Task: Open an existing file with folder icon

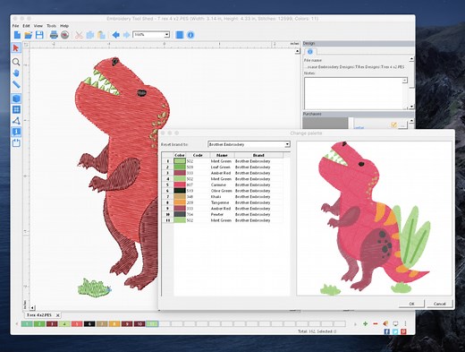Action: click(29, 35)
